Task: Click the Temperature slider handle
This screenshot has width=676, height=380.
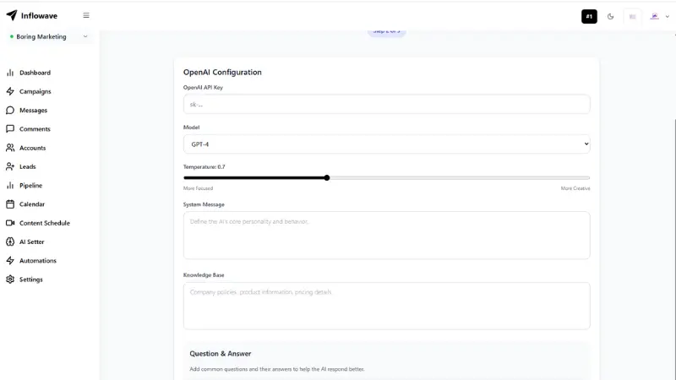Action: click(x=327, y=177)
